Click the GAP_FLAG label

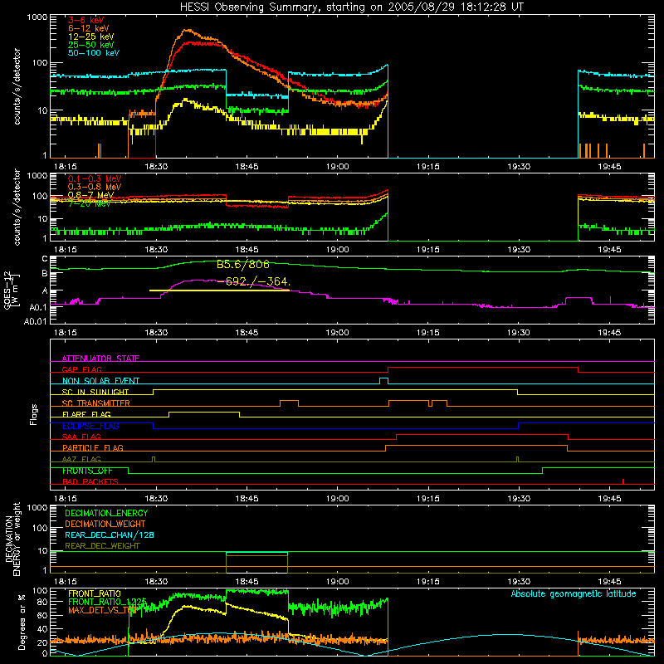(81, 369)
